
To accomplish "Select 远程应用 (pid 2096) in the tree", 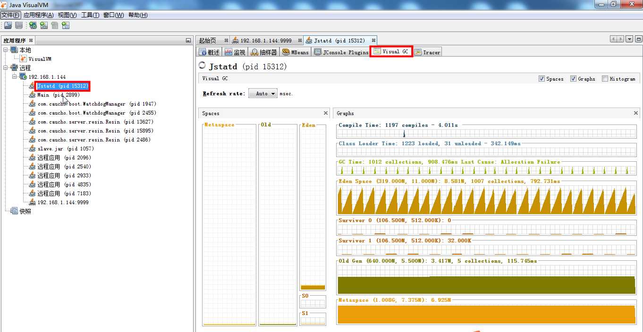I will 64,158.
